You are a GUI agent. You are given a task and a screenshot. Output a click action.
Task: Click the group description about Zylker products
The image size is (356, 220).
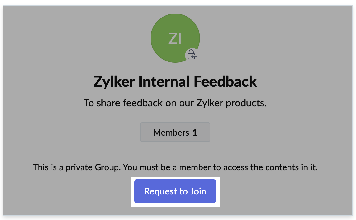(175, 103)
